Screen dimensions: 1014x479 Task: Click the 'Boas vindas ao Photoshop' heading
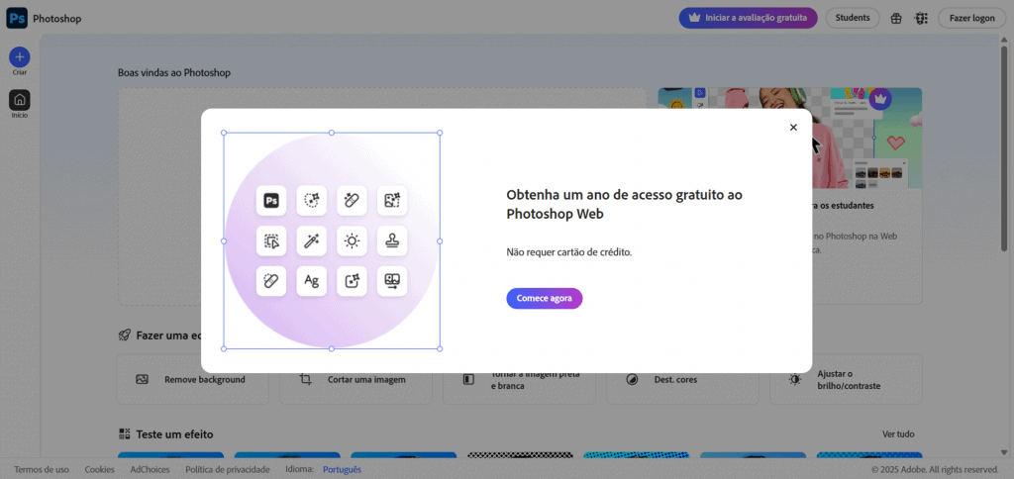click(x=174, y=72)
